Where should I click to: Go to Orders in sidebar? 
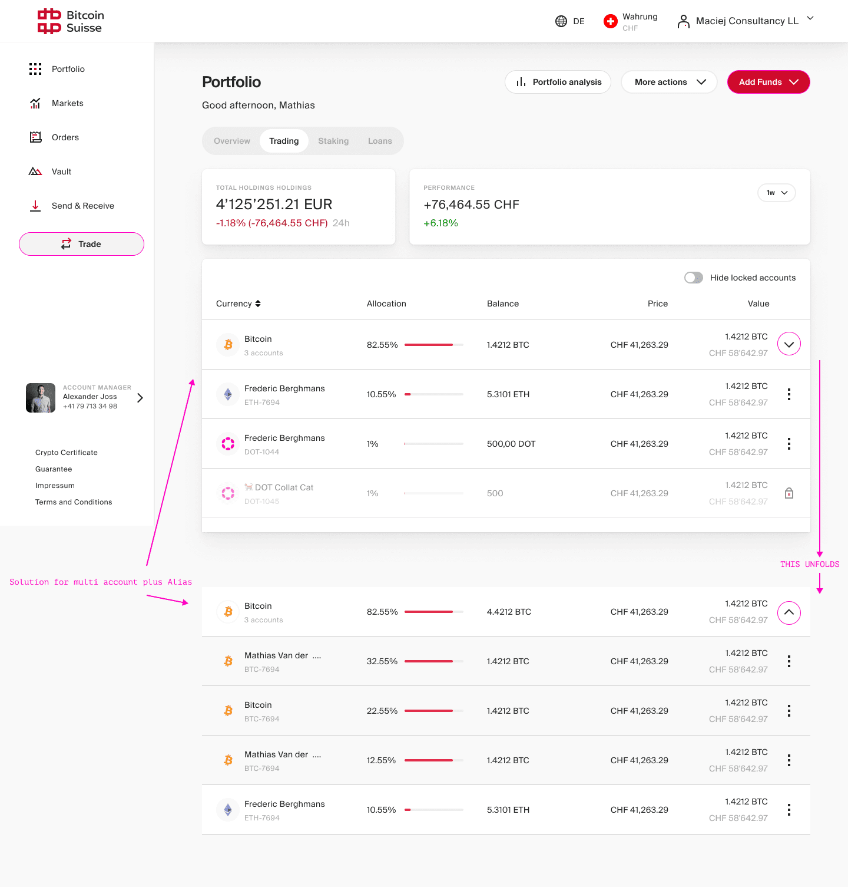65,137
